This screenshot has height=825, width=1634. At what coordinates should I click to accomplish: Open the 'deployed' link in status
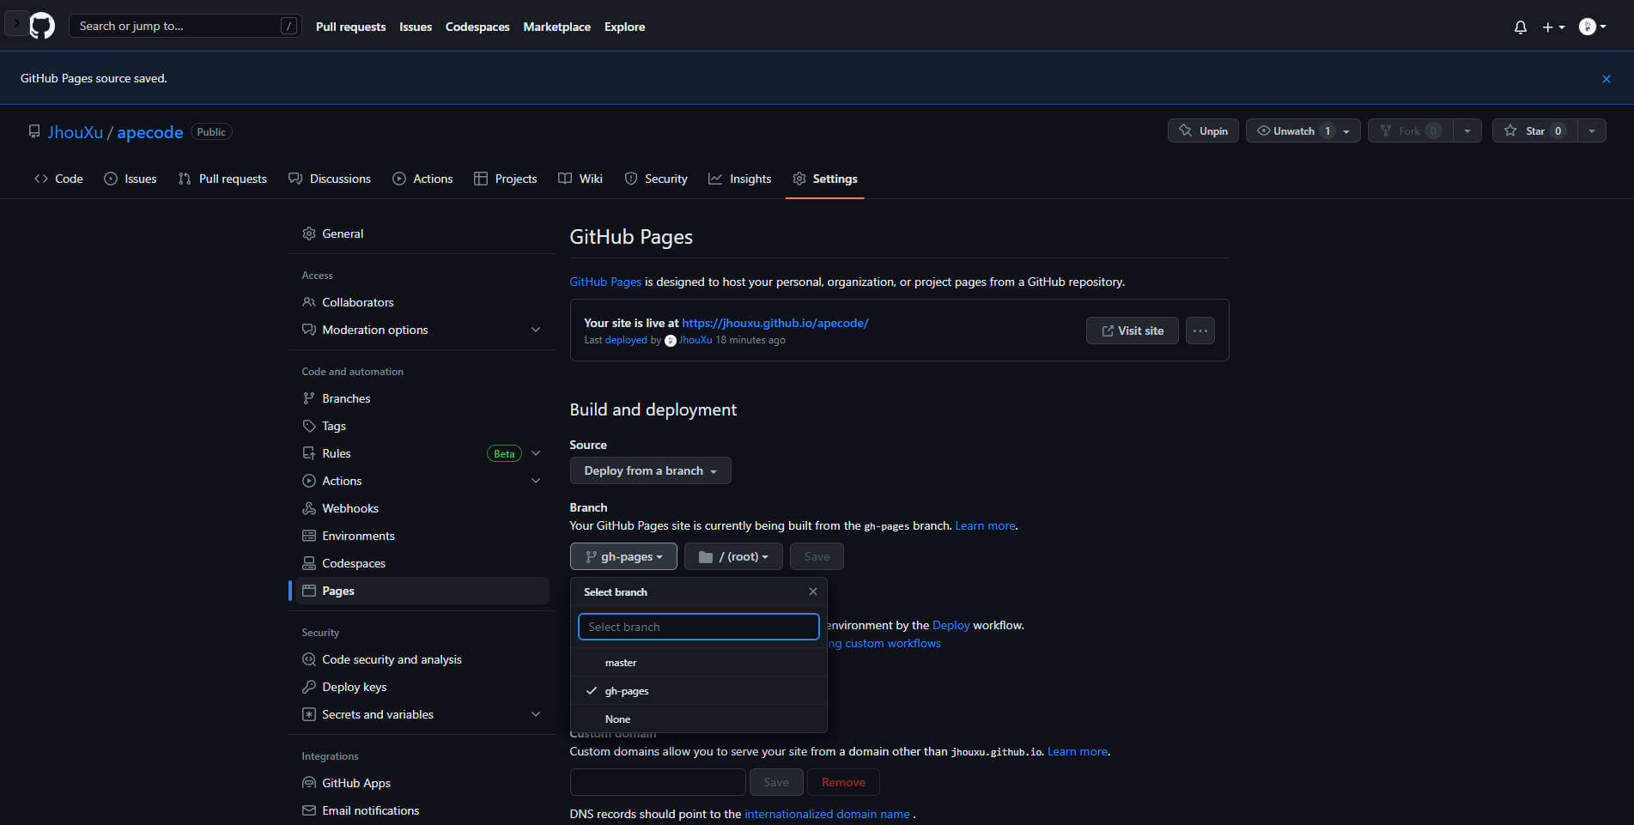pos(626,340)
